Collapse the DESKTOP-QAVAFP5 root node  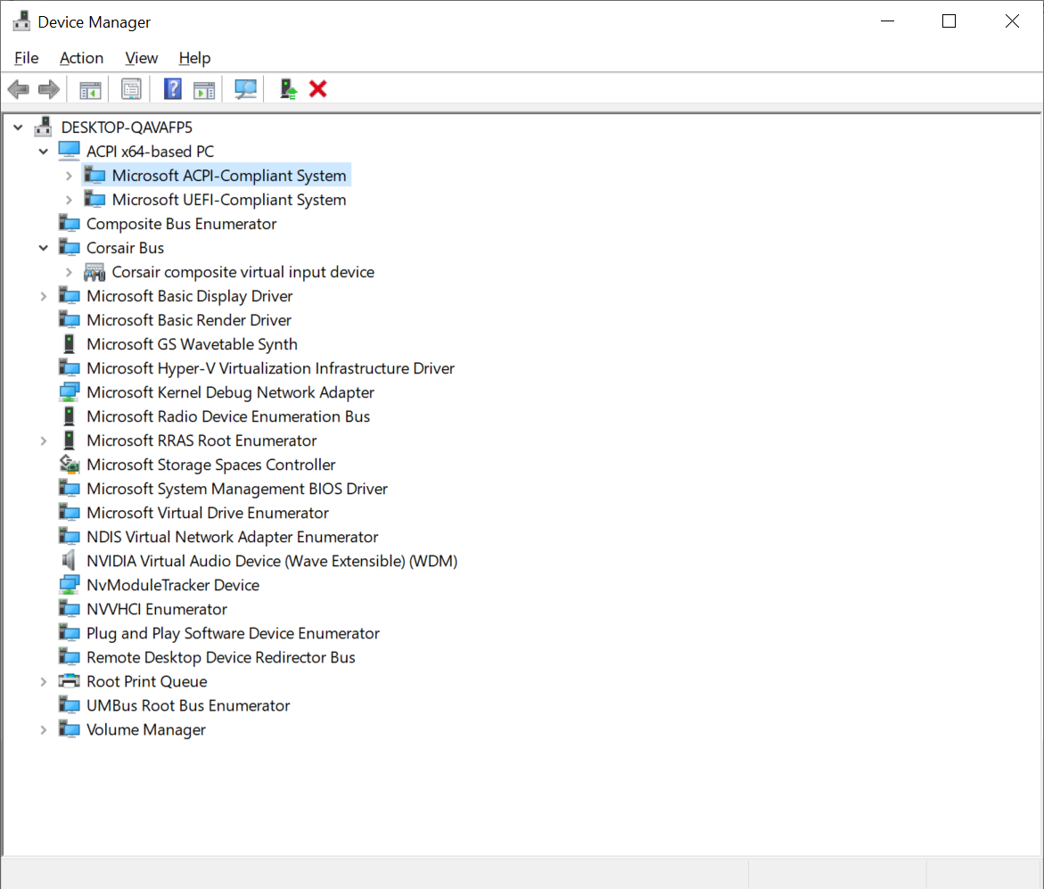pyautogui.click(x=19, y=127)
